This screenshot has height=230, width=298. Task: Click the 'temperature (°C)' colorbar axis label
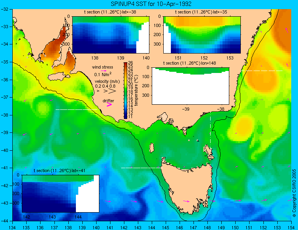coord(136,90)
